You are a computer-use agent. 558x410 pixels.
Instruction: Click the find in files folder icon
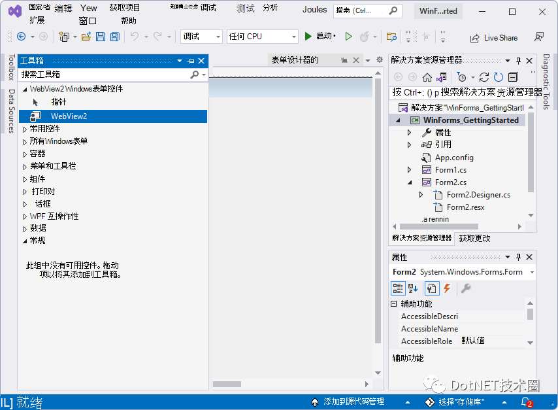[391, 37]
